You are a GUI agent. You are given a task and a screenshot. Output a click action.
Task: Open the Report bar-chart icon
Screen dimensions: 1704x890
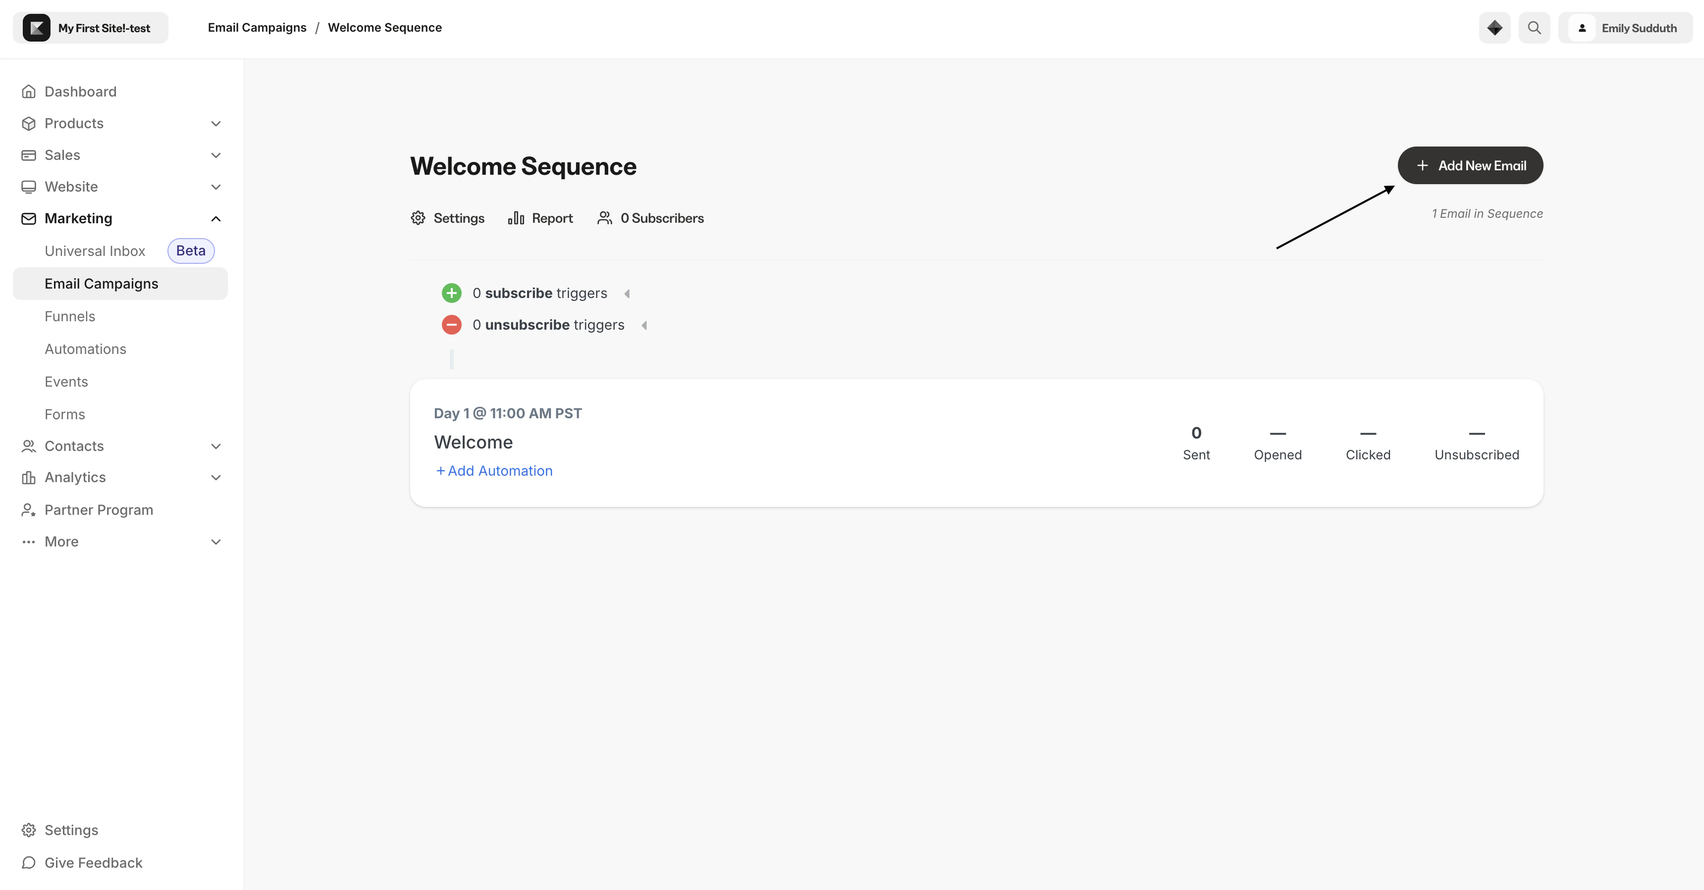click(x=517, y=217)
